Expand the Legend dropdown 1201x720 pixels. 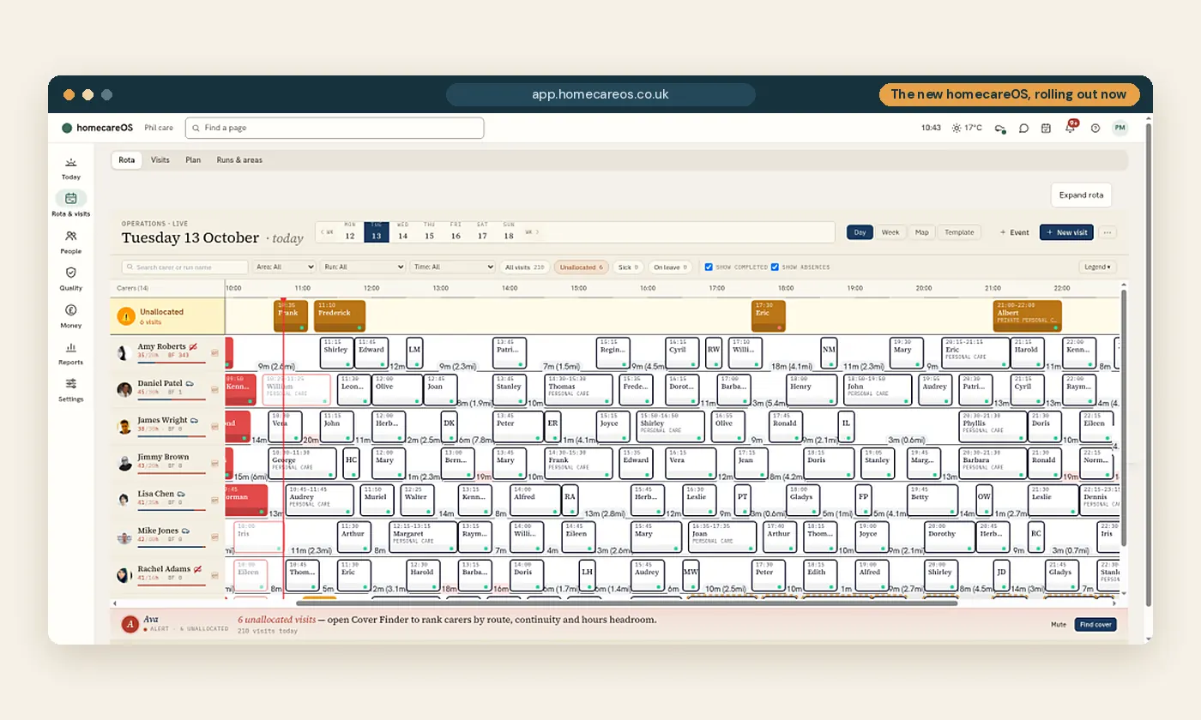[1097, 267]
